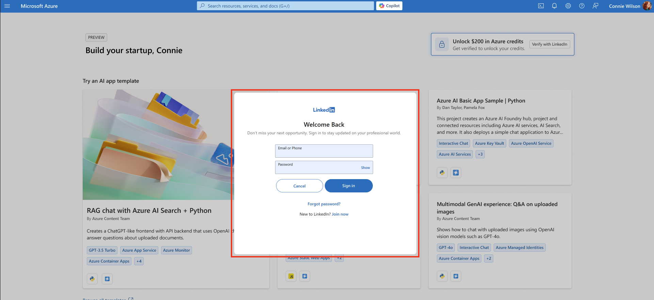Focus the Password field
Image resolution: width=654 pixels, height=300 pixels.
[324, 167]
